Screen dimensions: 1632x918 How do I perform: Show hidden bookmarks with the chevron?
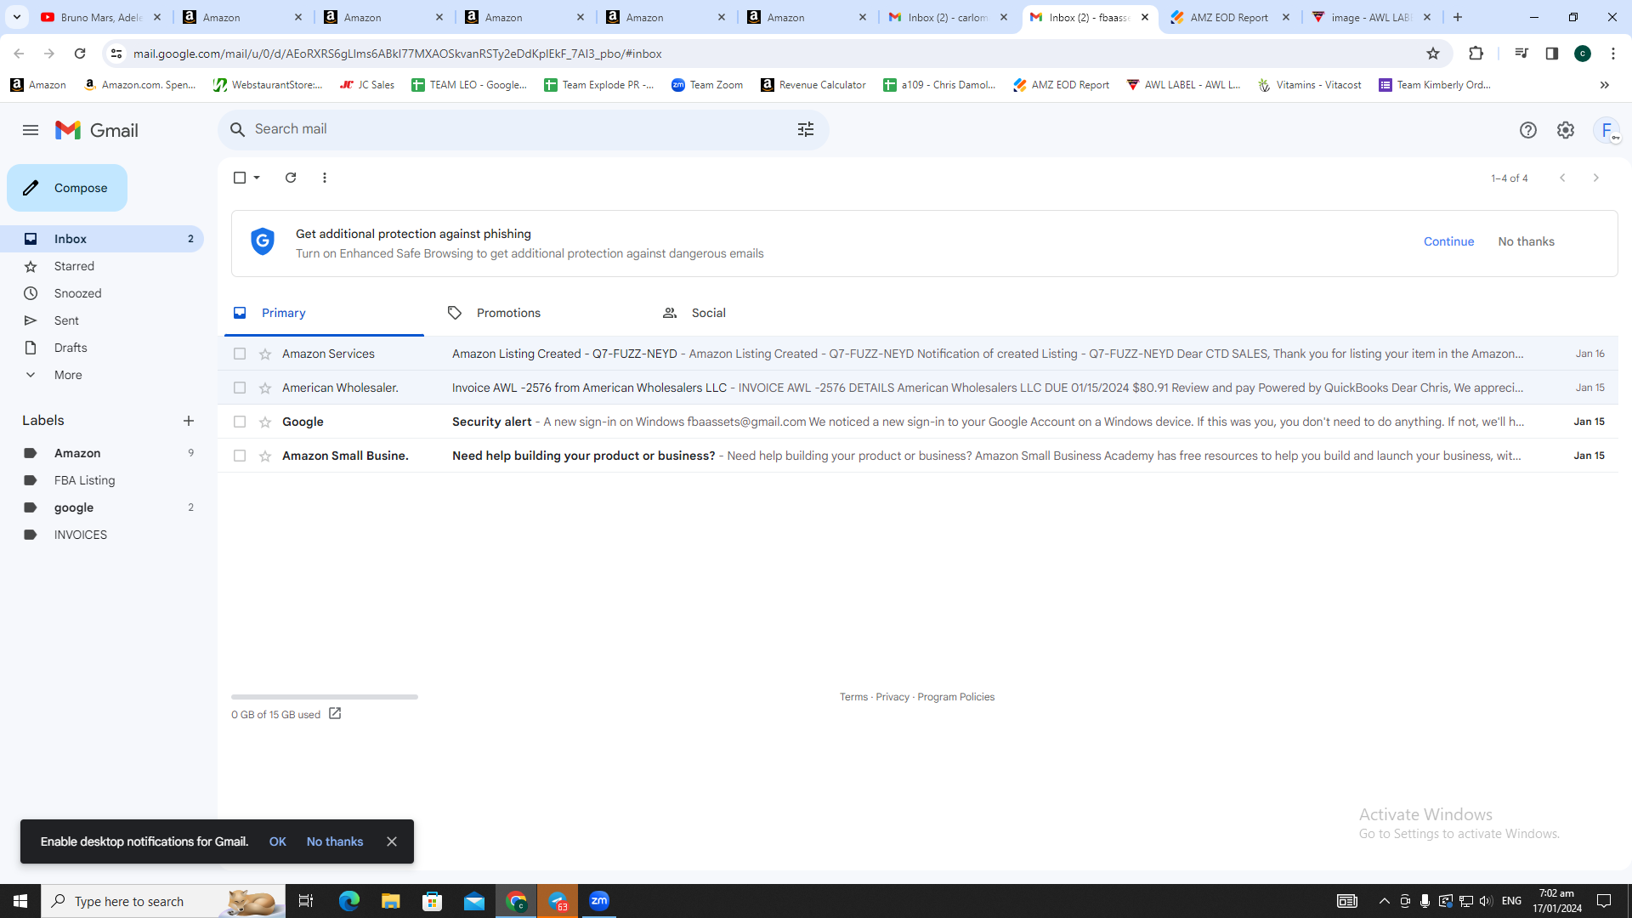pyautogui.click(x=1605, y=85)
